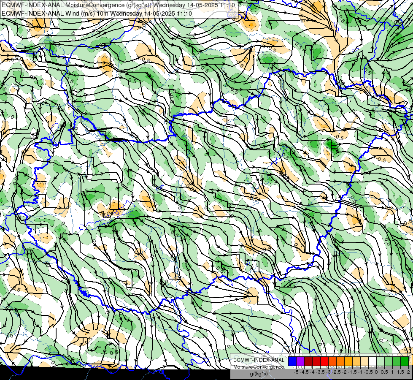Click the light orange swatch between -1.5 and -1
The image size is (413, 380).
[x=356, y=361]
